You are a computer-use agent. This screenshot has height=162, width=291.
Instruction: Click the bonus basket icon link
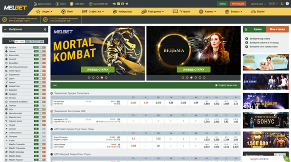tap(90, 4)
